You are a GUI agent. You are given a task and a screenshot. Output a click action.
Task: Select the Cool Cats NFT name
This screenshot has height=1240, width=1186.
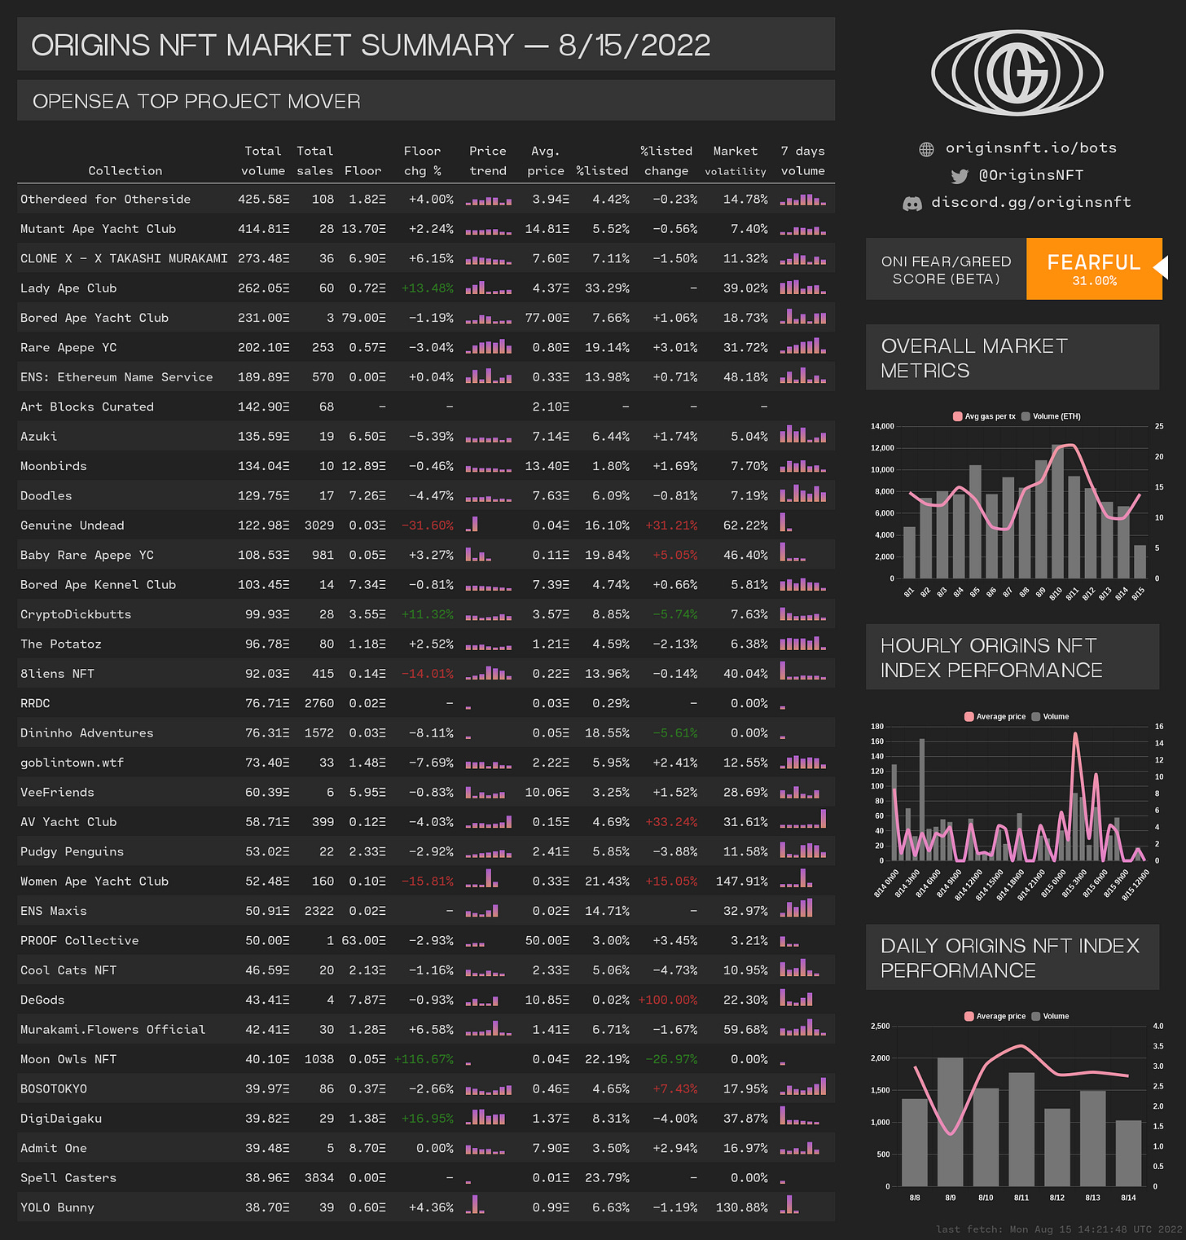68,970
